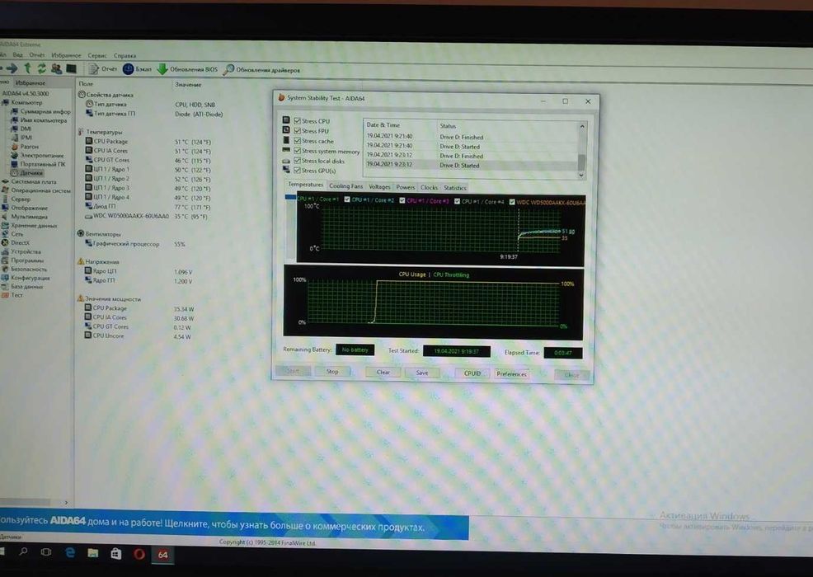Open File Explorer from the taskbar
This screenshot has width=813, height=577.
pos(93,553)
